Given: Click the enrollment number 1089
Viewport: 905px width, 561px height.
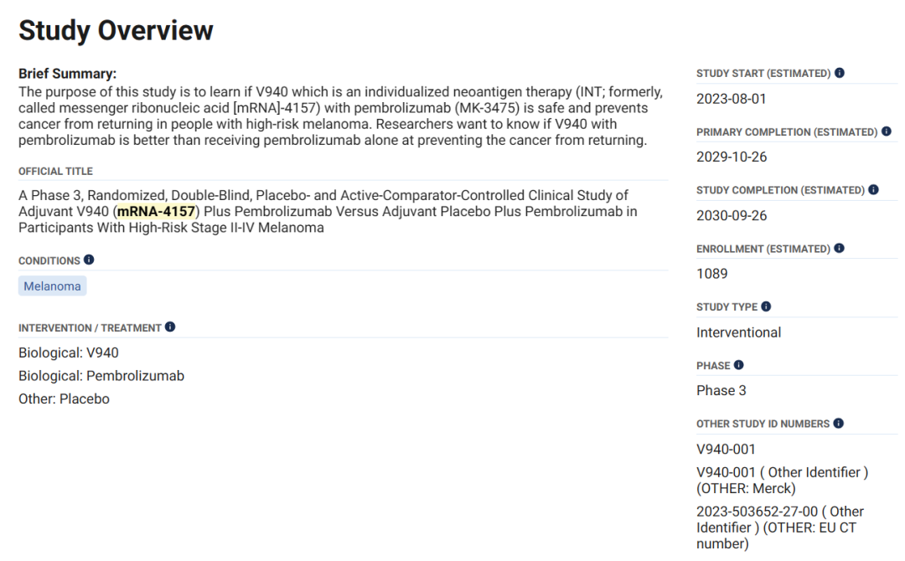Looking at the screenshot, I should coord(712,274).
